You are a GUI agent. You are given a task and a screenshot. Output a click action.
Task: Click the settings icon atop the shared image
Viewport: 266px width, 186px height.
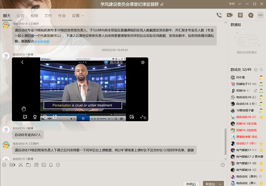[143, 62]
